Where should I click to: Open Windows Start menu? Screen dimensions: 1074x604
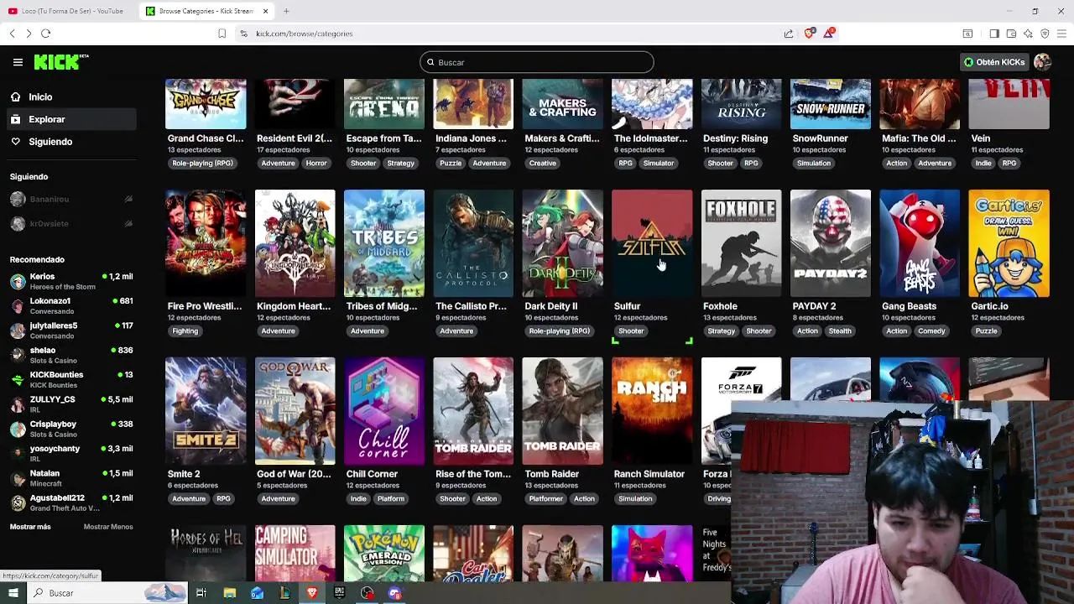[13, 593]
